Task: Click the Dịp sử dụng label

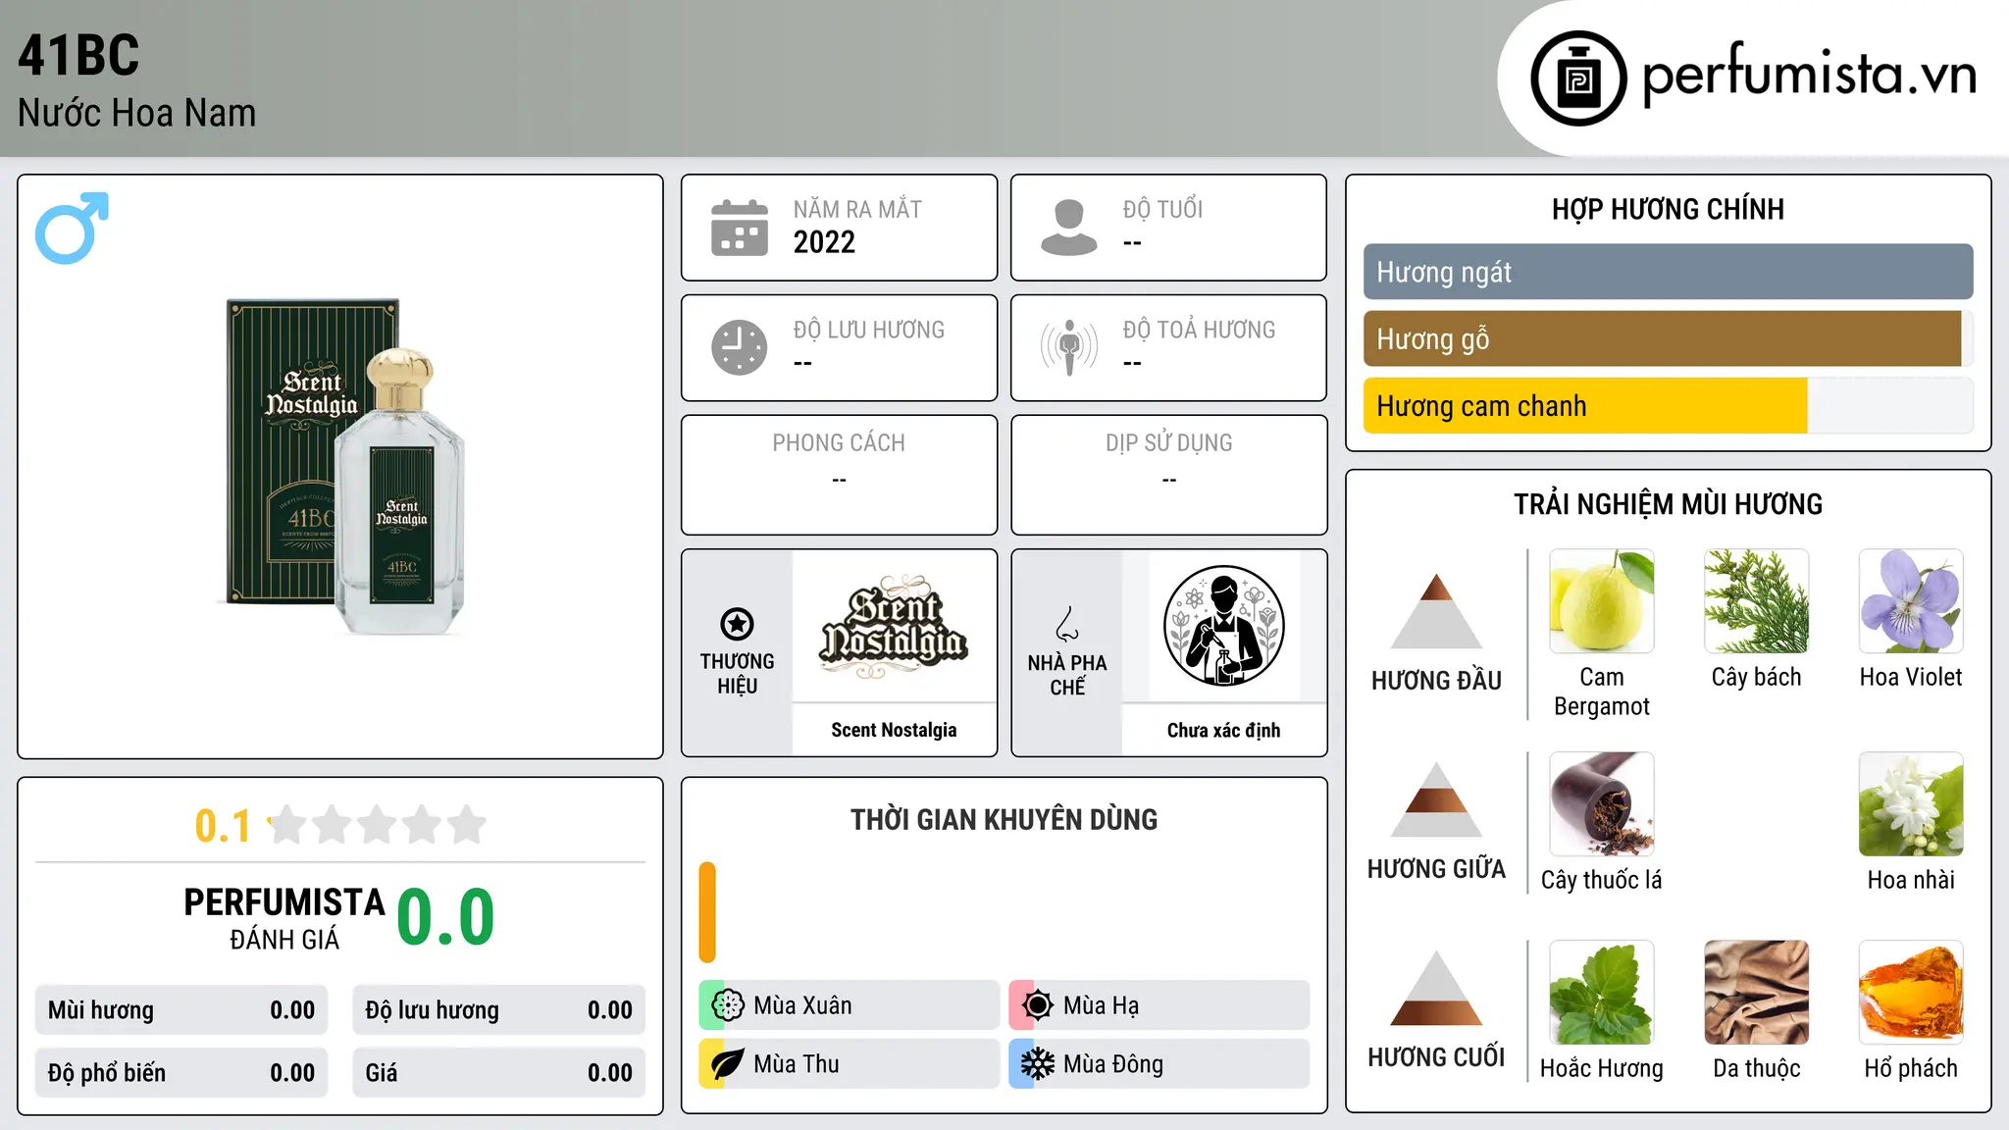Action: (1168, 443)
